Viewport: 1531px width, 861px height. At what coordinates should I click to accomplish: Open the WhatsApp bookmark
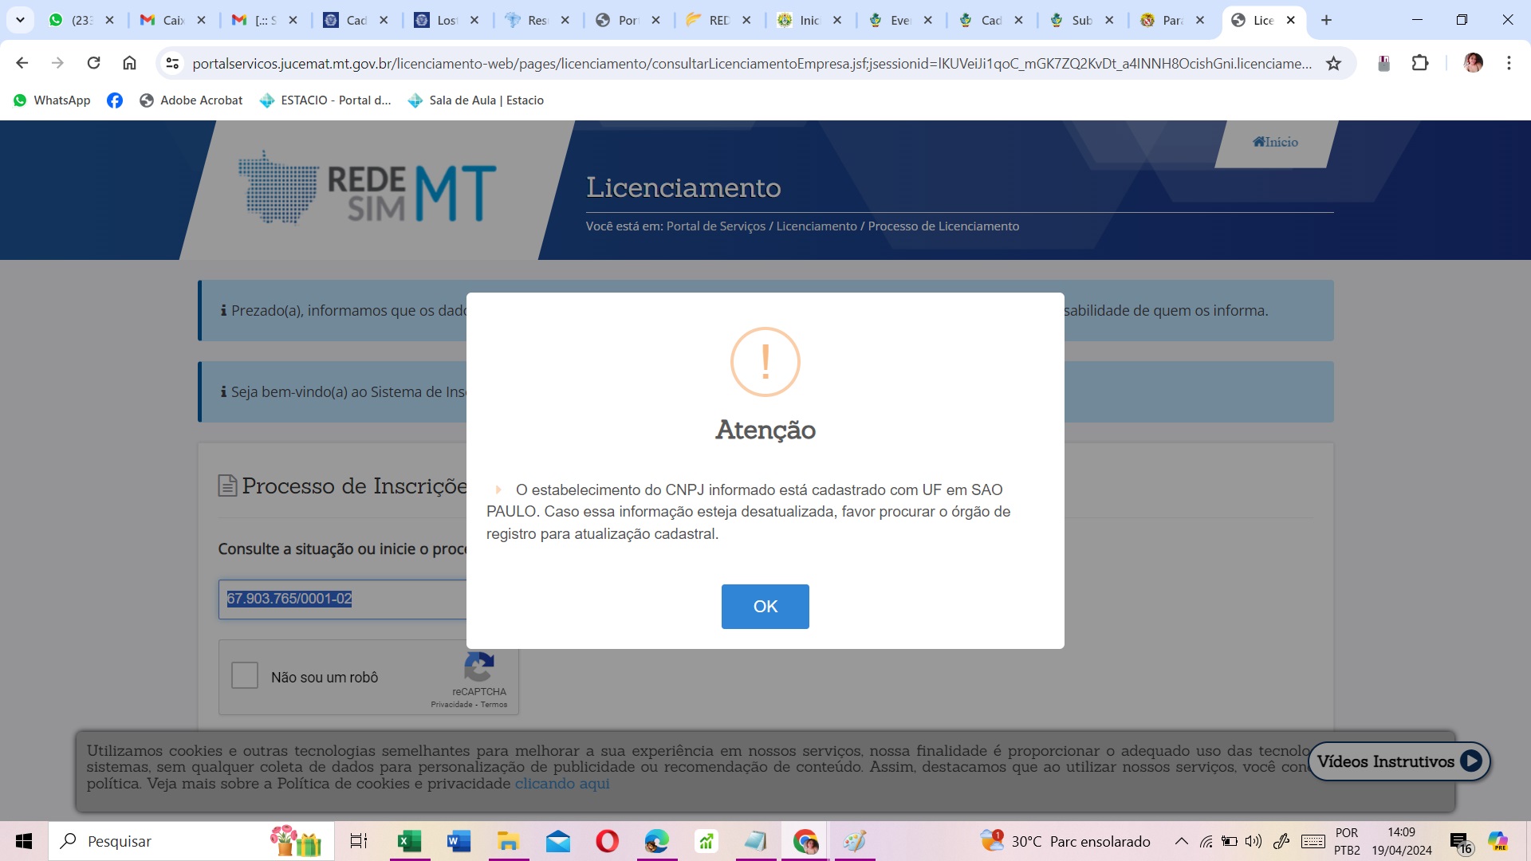(x=52, y=100)
